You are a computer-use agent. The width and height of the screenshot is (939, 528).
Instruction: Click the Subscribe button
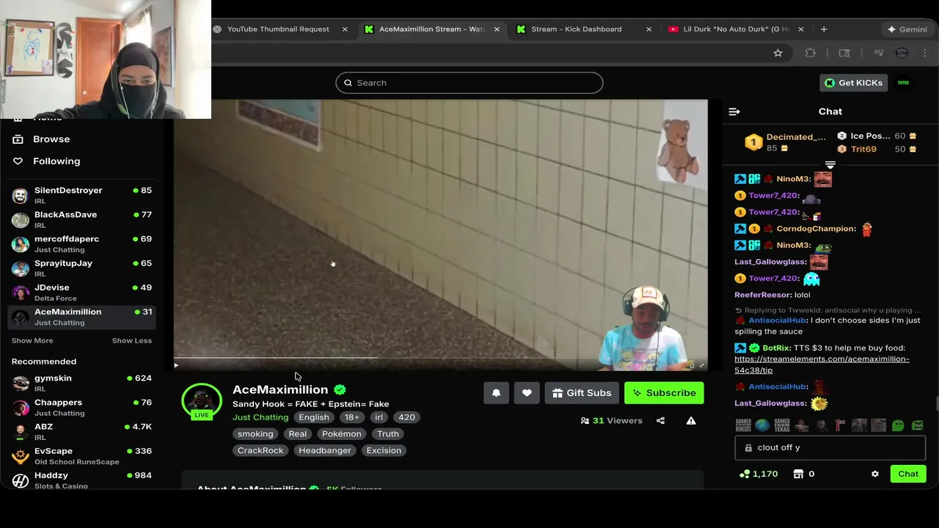(x=664, y=393)
